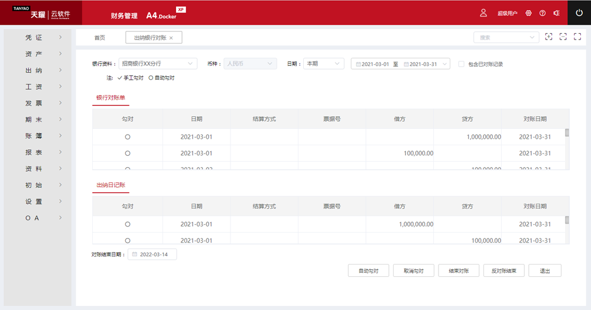Toggle the first row circle in 出纳日记账
Viewport: 591px width, 310px height.
tap(128, 224)
